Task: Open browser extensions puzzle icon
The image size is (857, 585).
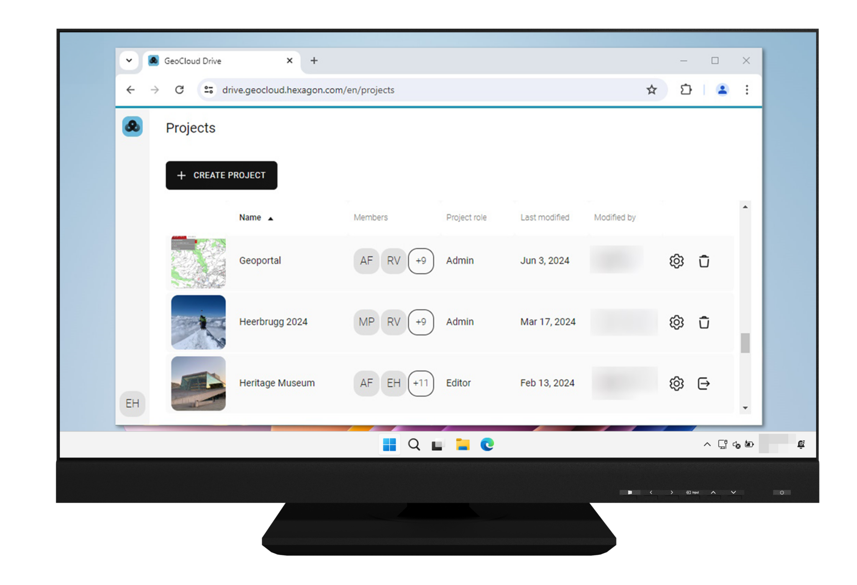Action: click(x=686, y=89)
